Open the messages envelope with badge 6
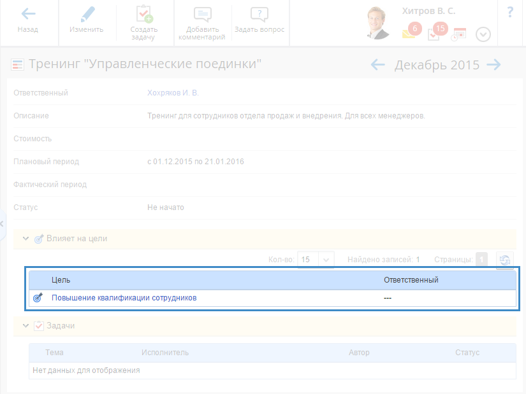The width and height of the screenshot is (526, 394). pyautogui.click(x=409, y=32)
